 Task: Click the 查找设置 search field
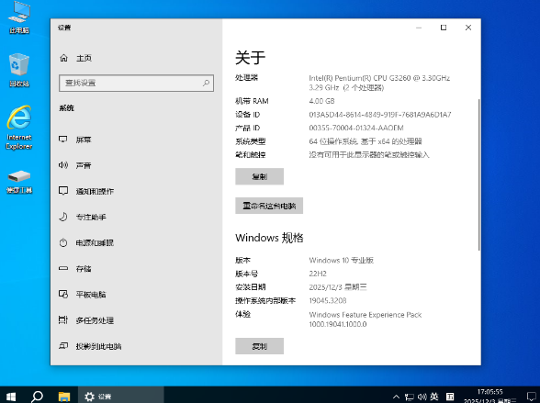coord(136,83)
